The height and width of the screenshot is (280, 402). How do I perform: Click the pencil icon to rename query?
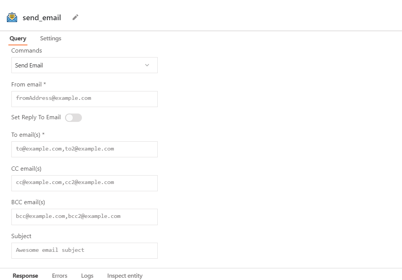tap(75, 18)
